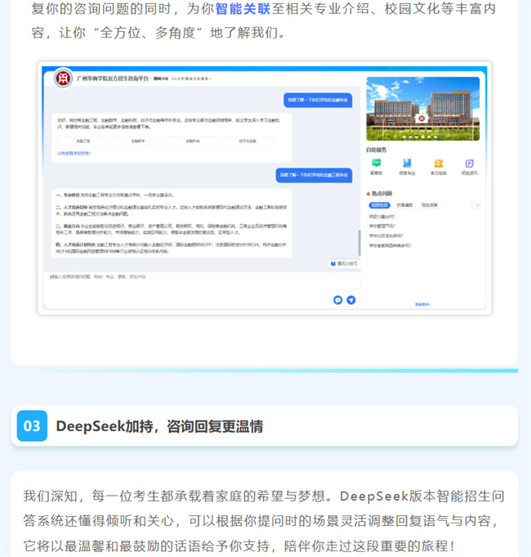
Task: Click the highlighted blue text 智能关联
Action: (x=243, y=8)
